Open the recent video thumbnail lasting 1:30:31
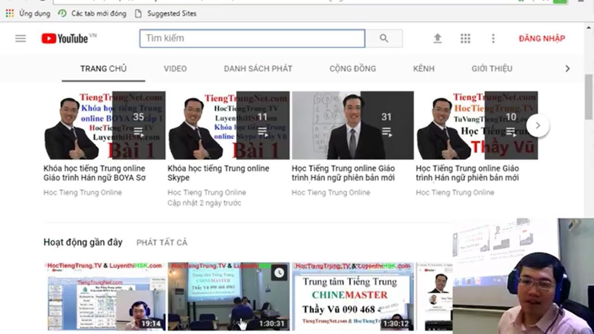This screenshot has height=334, width=594. [x=228, y=296]
